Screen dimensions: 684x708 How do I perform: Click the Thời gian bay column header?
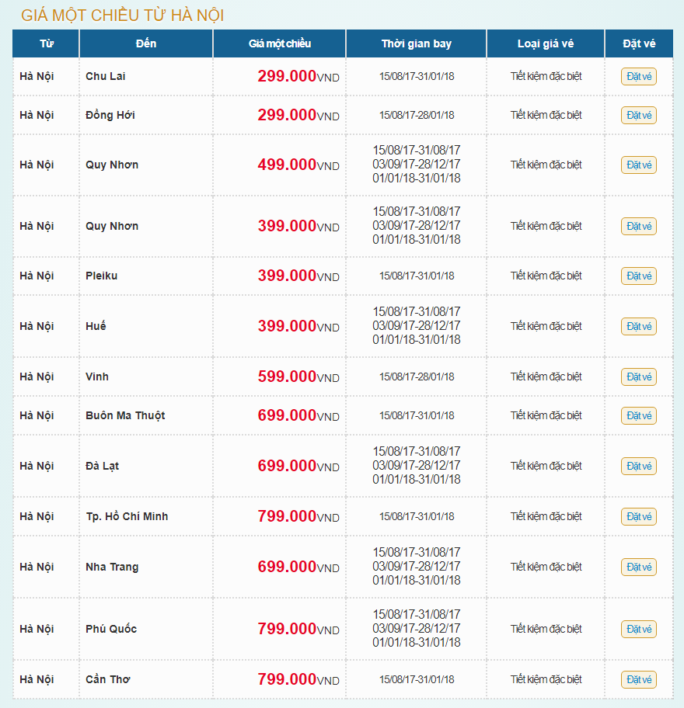coord(417,43)
